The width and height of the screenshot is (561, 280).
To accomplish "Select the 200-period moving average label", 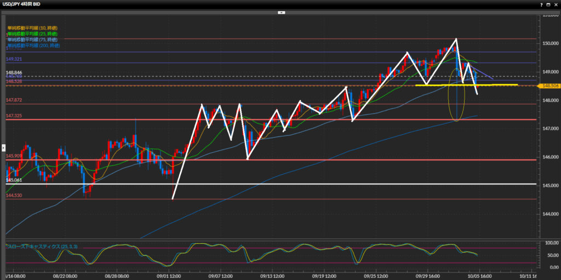I will (x=34, y=45).
